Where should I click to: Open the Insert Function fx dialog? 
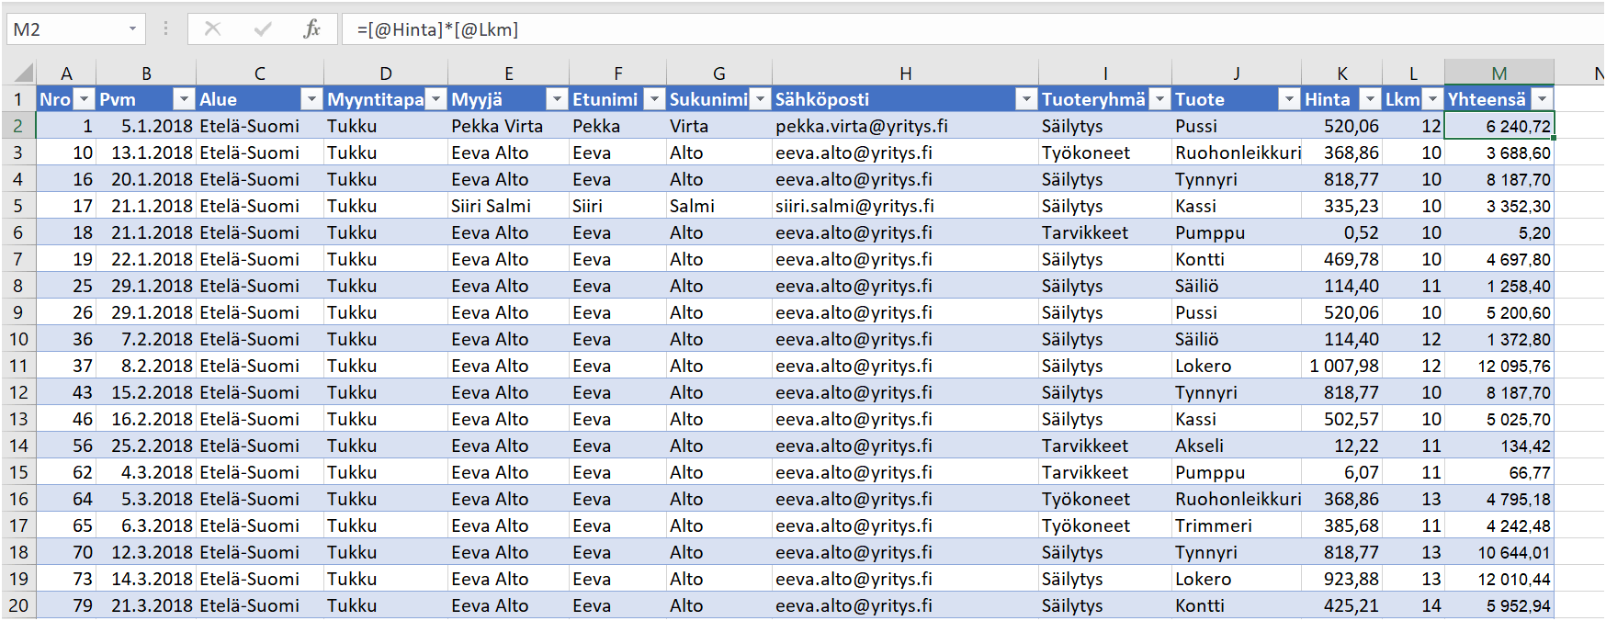(312, 28)
